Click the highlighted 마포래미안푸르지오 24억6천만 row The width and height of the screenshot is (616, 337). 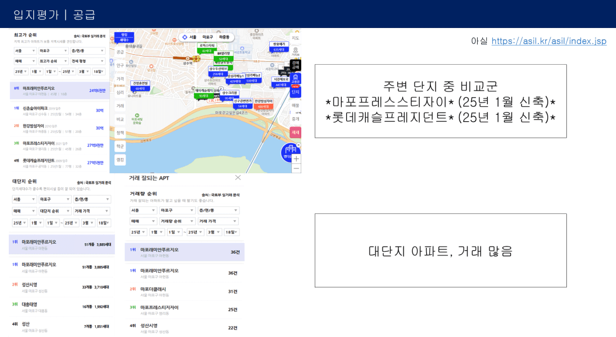click(59, 90)
